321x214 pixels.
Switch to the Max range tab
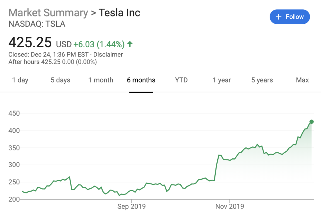coord(302,80)
